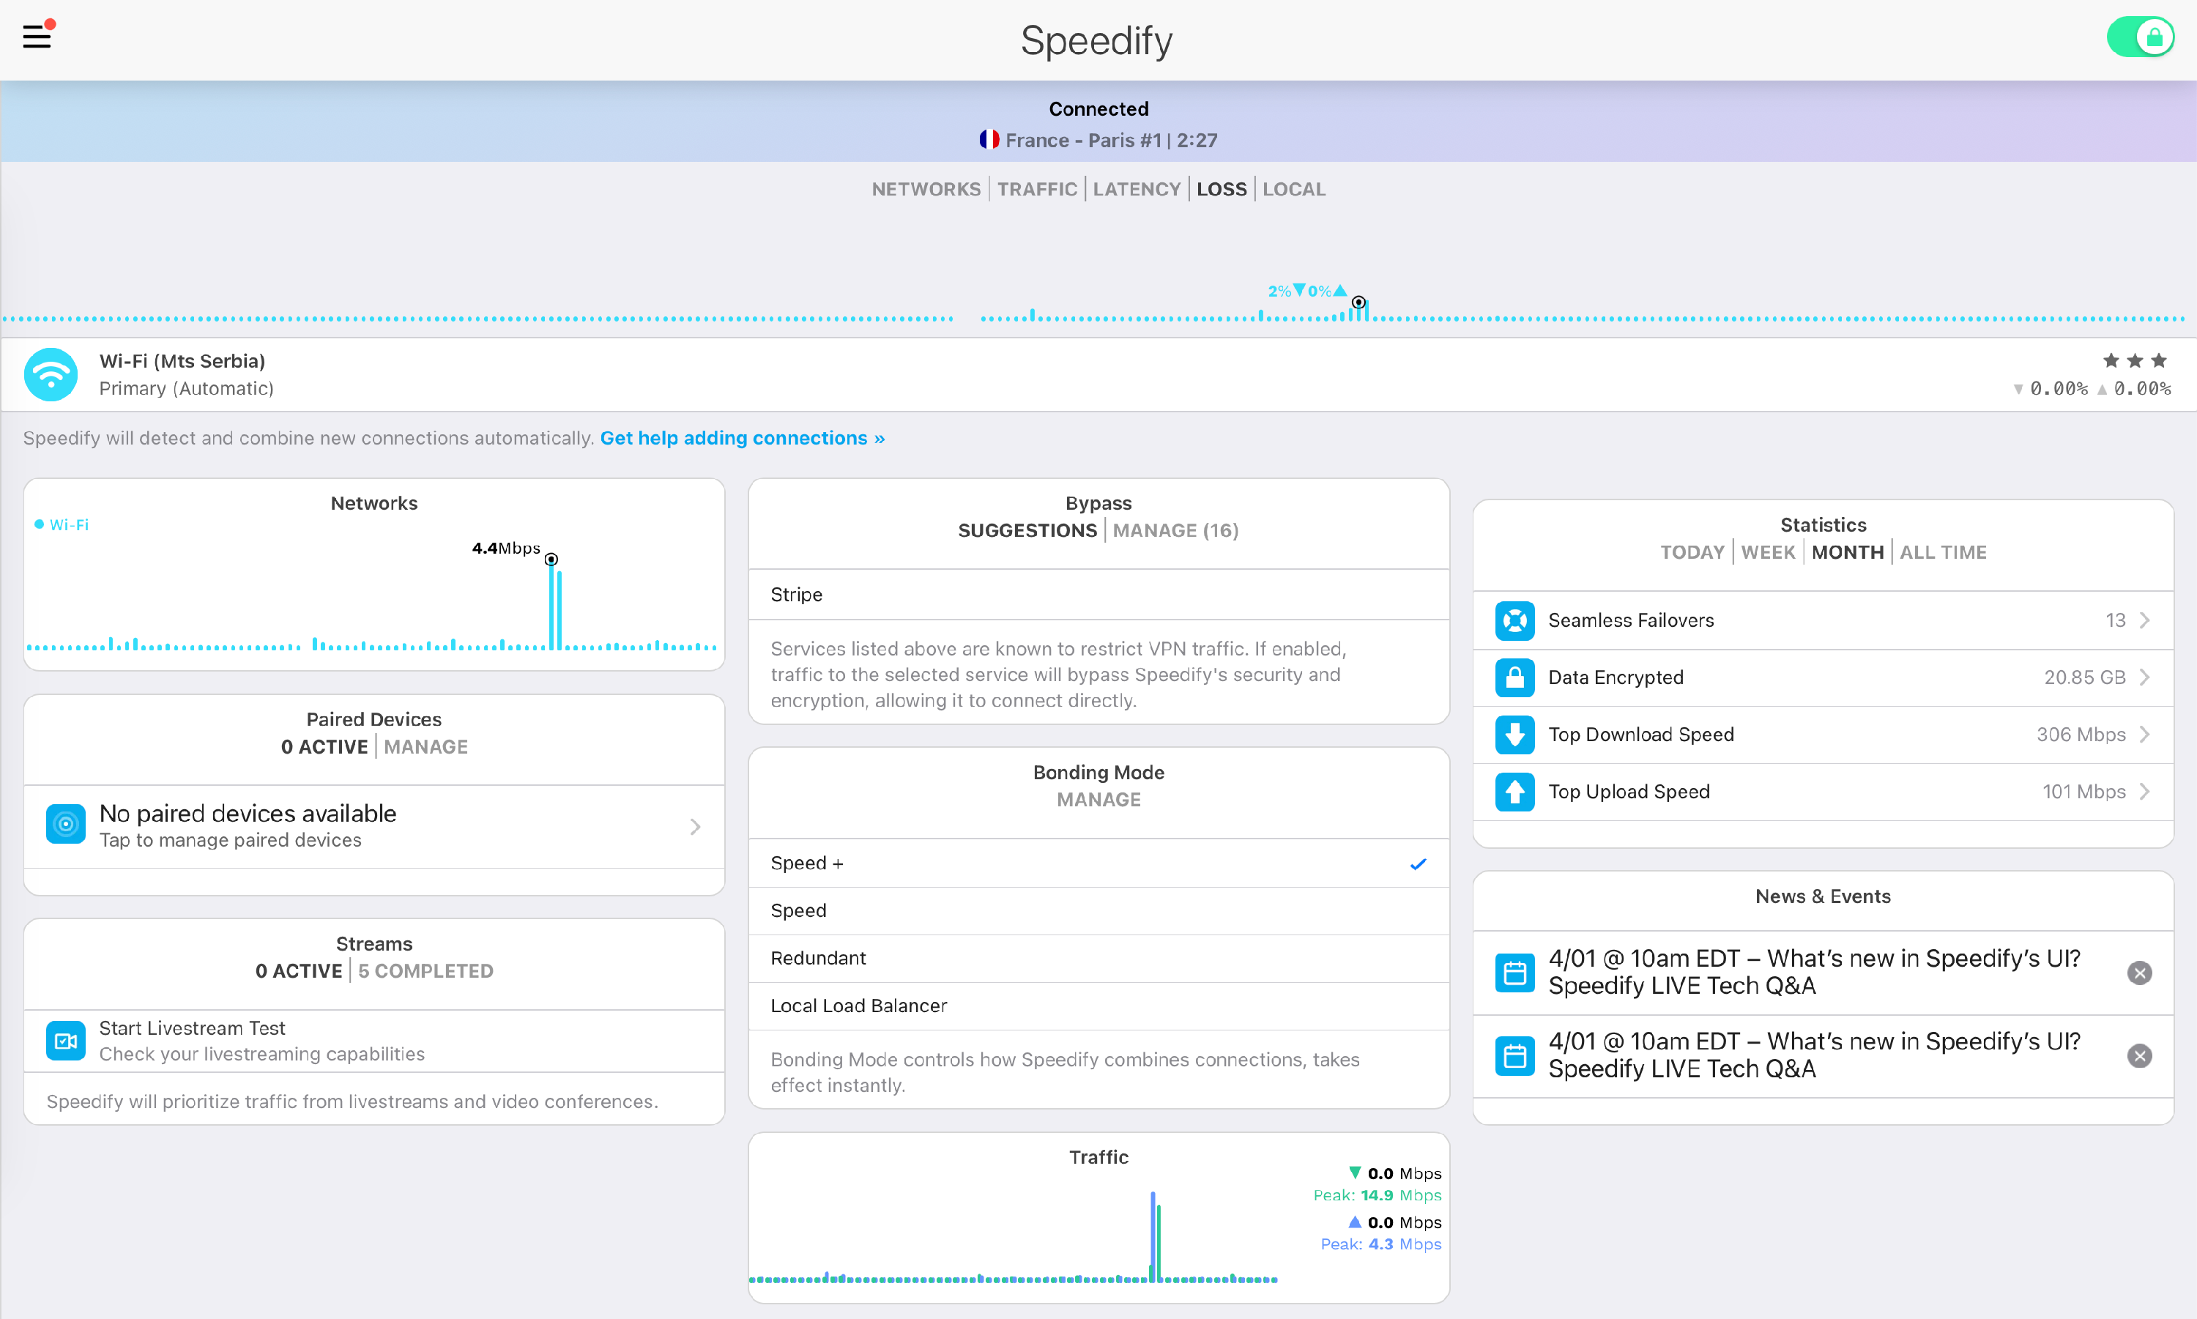Click the Data Encrypted lock icon
The width and height of the screenshot is (2197, 1319).
[1514, 677]
